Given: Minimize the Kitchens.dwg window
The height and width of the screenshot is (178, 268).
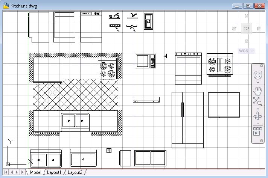Looking at the screenshot, I should pyautogui.click(x=237, y=6).
